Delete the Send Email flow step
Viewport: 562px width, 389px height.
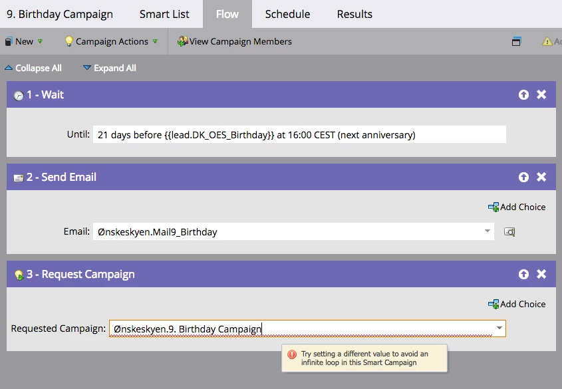[x=541, y=177]
